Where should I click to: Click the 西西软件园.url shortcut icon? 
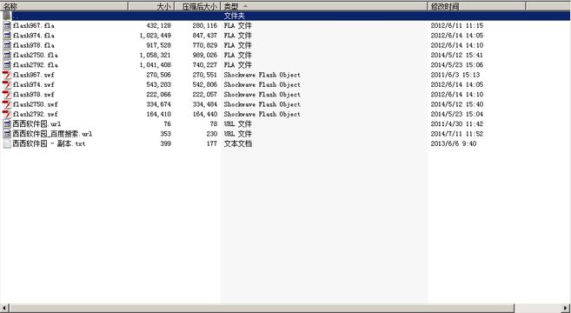point(7,123)
